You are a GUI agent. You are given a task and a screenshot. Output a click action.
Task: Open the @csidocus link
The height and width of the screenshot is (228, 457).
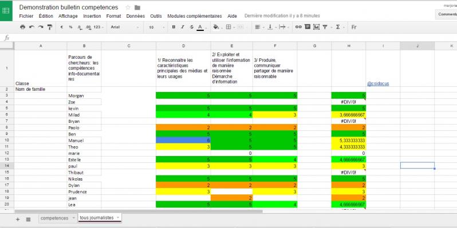point(378,84)
